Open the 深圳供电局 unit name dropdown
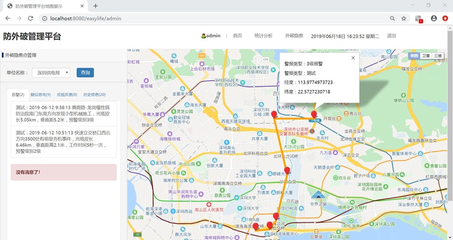The image size is (453, 240). point(51,72)
